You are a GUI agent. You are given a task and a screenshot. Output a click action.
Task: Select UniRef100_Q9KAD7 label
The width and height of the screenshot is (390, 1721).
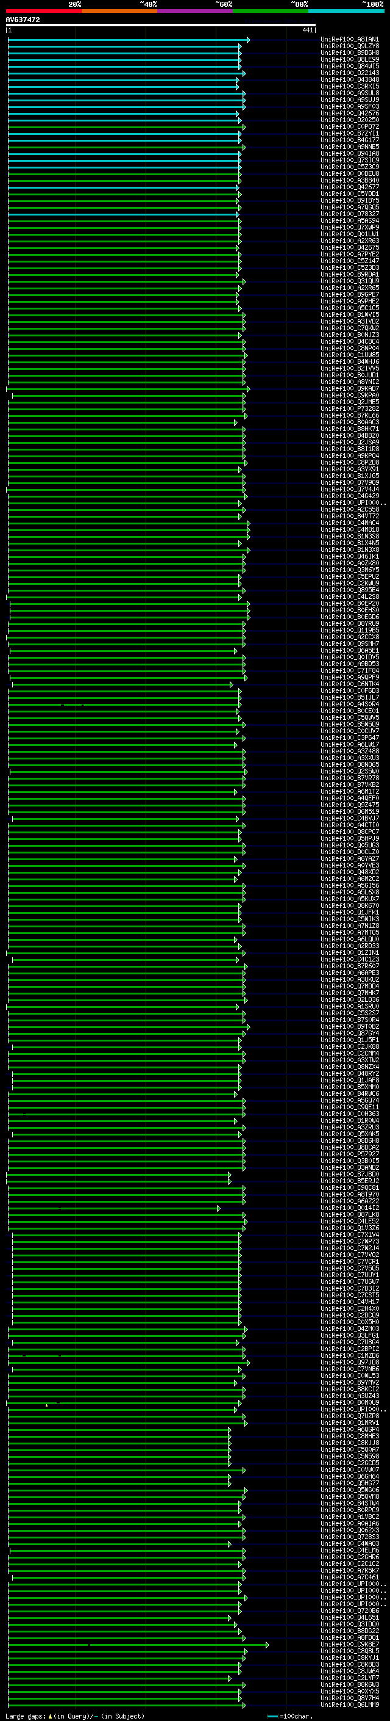[x=350, y=389]
